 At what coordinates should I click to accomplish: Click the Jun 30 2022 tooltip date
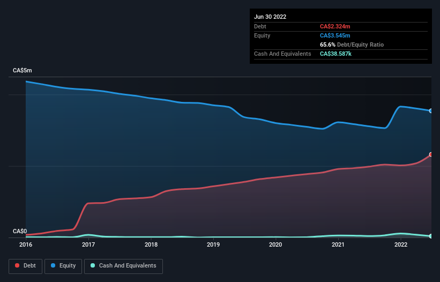[270, 17]
